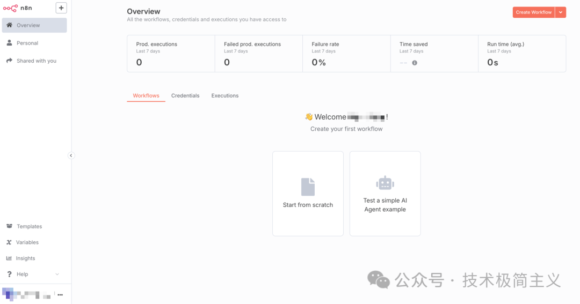Click the Failure rate stat card

[x=346, y=54]
